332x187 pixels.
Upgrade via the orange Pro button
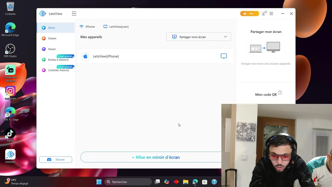(x=250, y=14)
